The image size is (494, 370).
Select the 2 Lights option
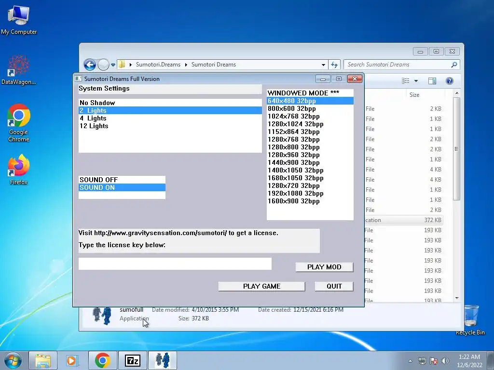[170, 110]
